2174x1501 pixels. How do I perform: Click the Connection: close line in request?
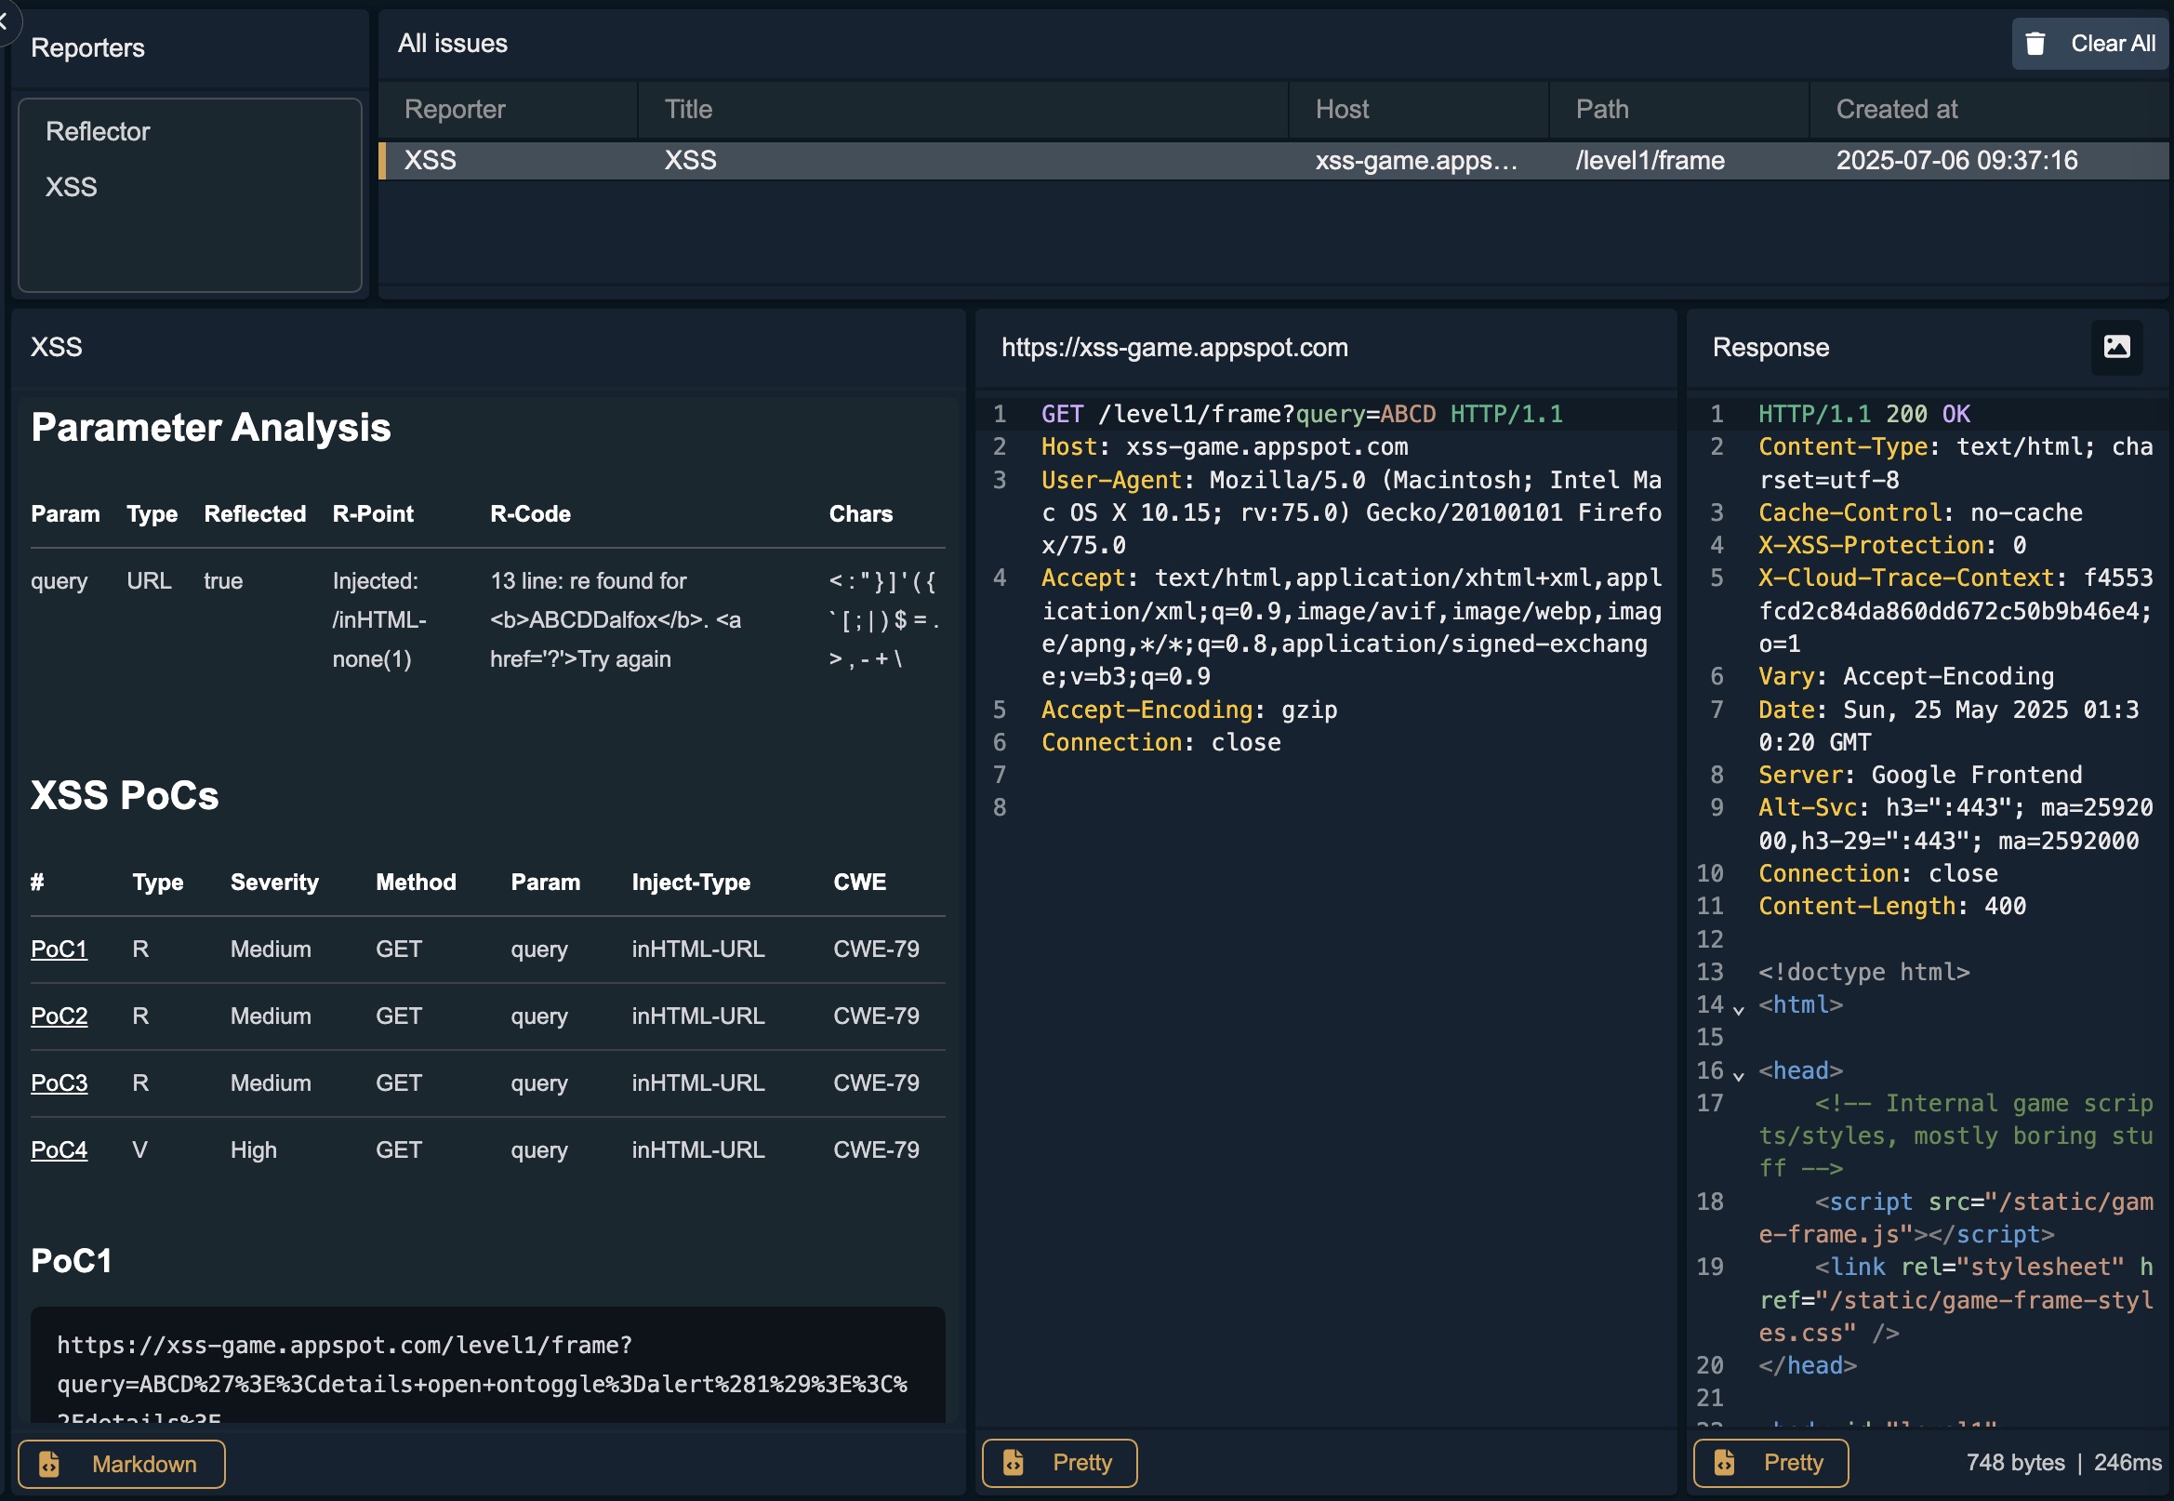(1160, 743)
